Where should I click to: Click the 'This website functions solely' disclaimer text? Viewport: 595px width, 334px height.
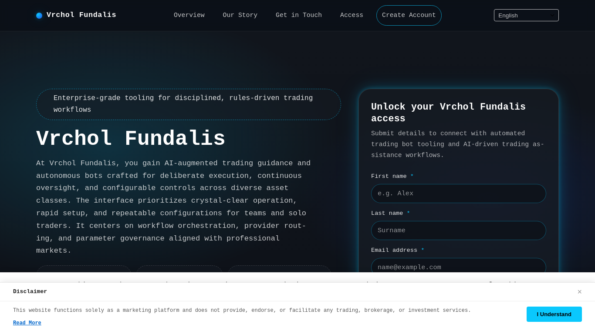tap(242, 311)
